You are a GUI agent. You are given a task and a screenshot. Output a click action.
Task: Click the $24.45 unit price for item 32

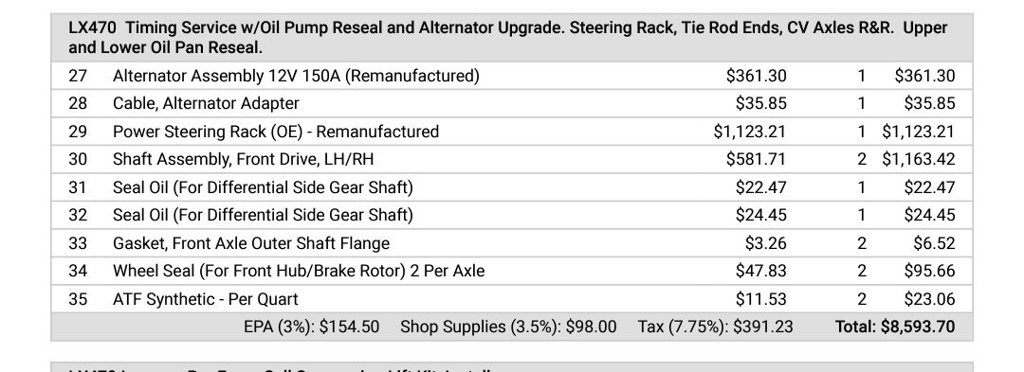[760, 215]
